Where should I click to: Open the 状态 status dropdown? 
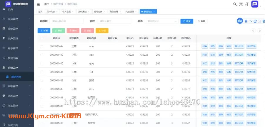tap(161, 21)
